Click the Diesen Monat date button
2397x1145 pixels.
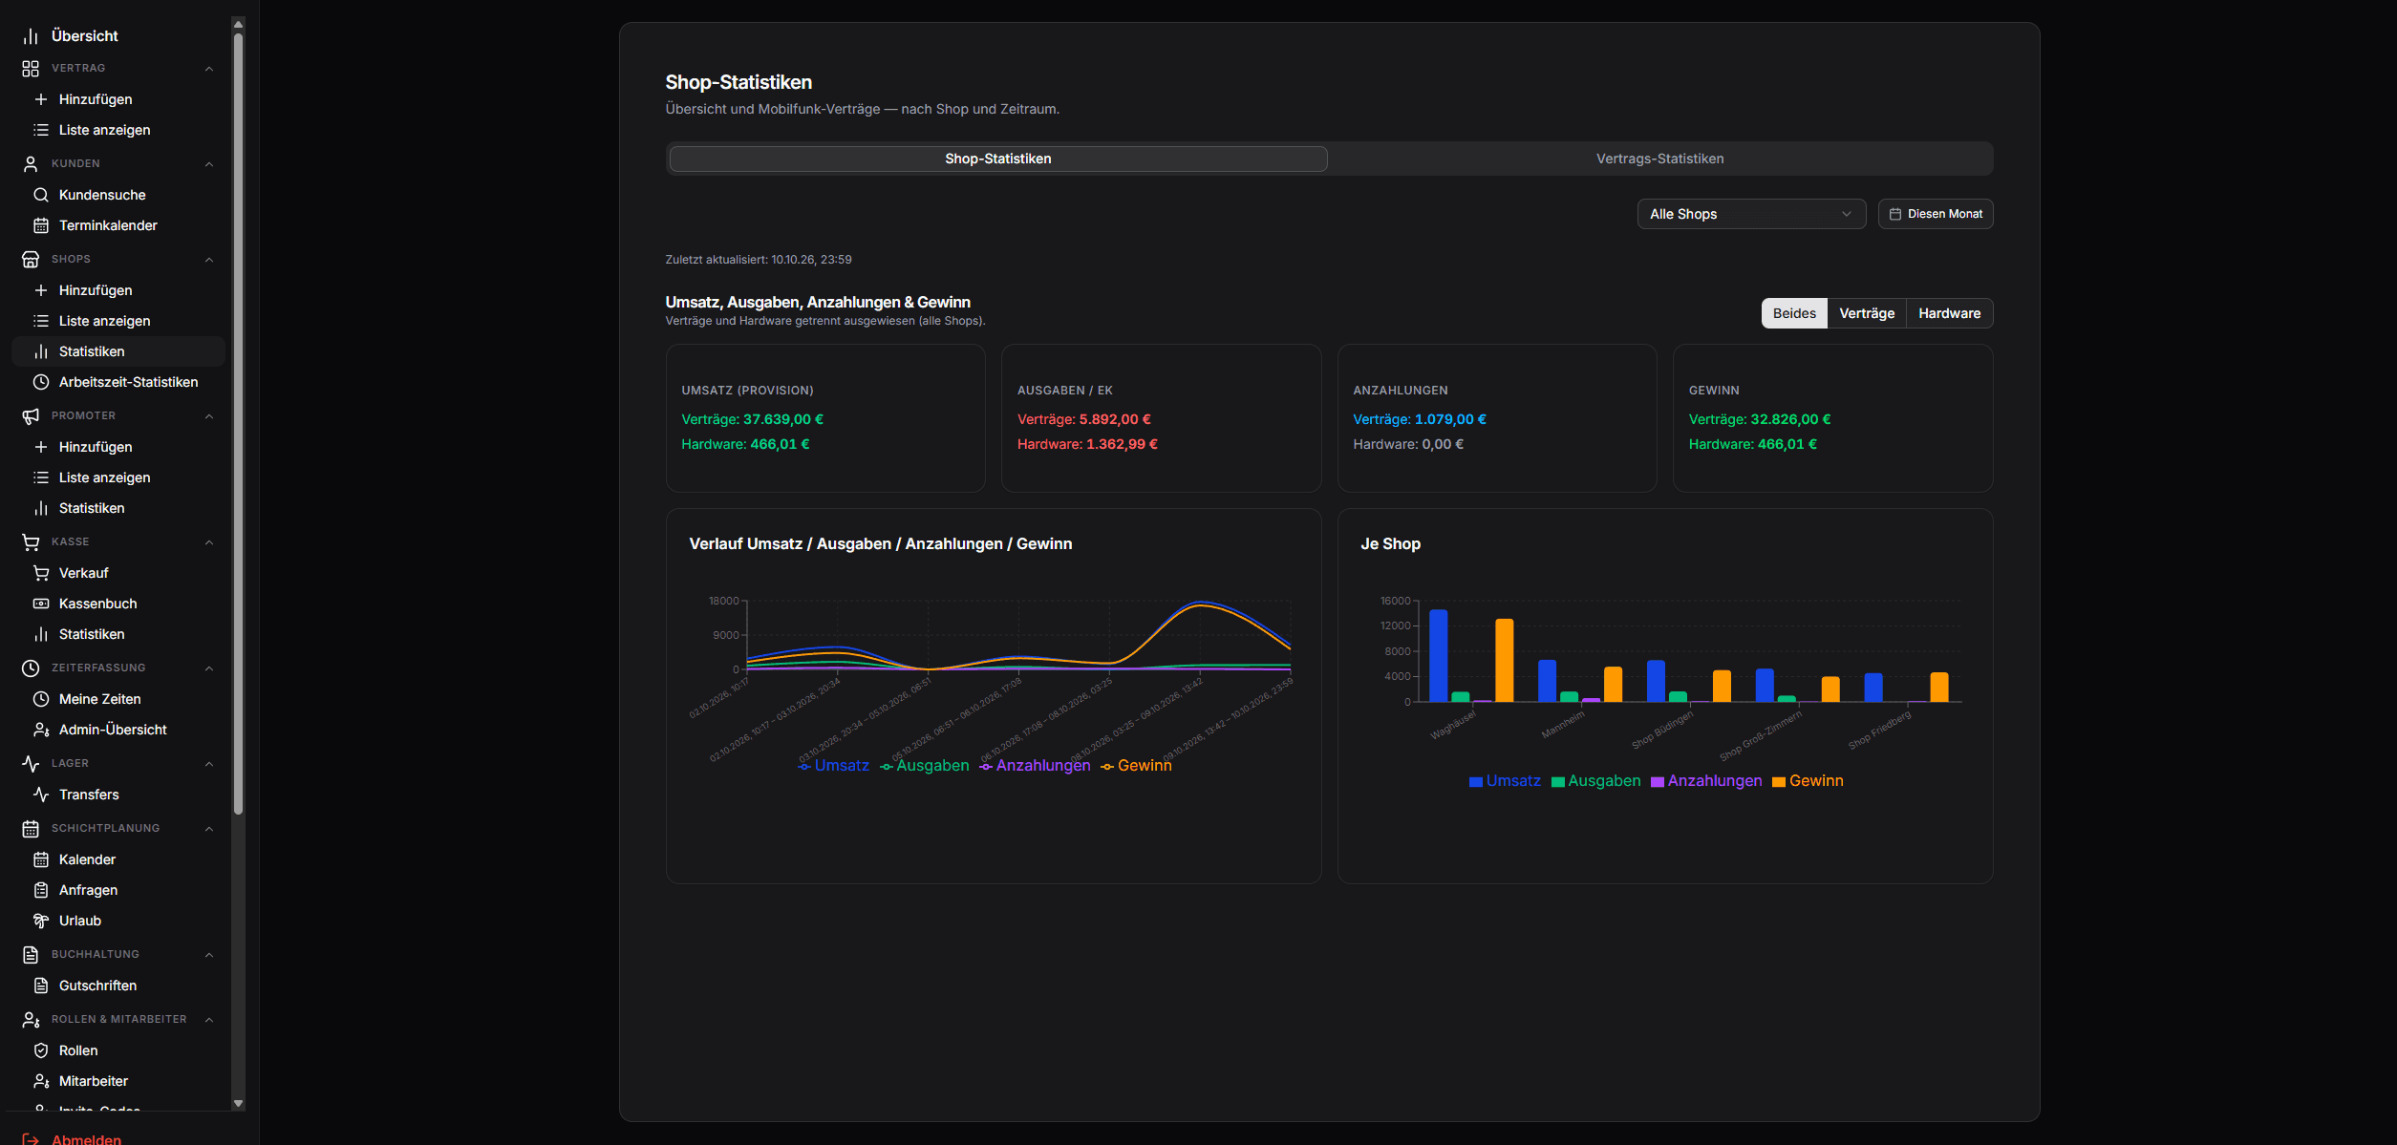point(1936,214)
